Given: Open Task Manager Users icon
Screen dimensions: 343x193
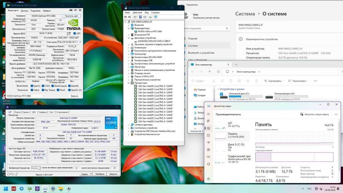Looking at the screenshot, I should click(x=209, y=150).
